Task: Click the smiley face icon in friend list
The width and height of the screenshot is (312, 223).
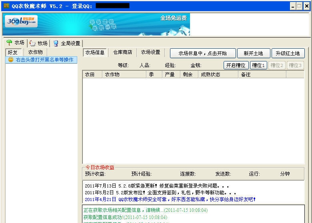Action: 11,59
